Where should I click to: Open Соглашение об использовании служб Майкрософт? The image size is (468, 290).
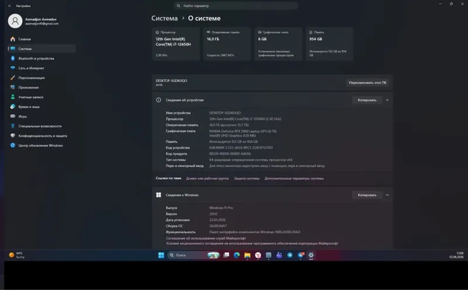[206, 238]
